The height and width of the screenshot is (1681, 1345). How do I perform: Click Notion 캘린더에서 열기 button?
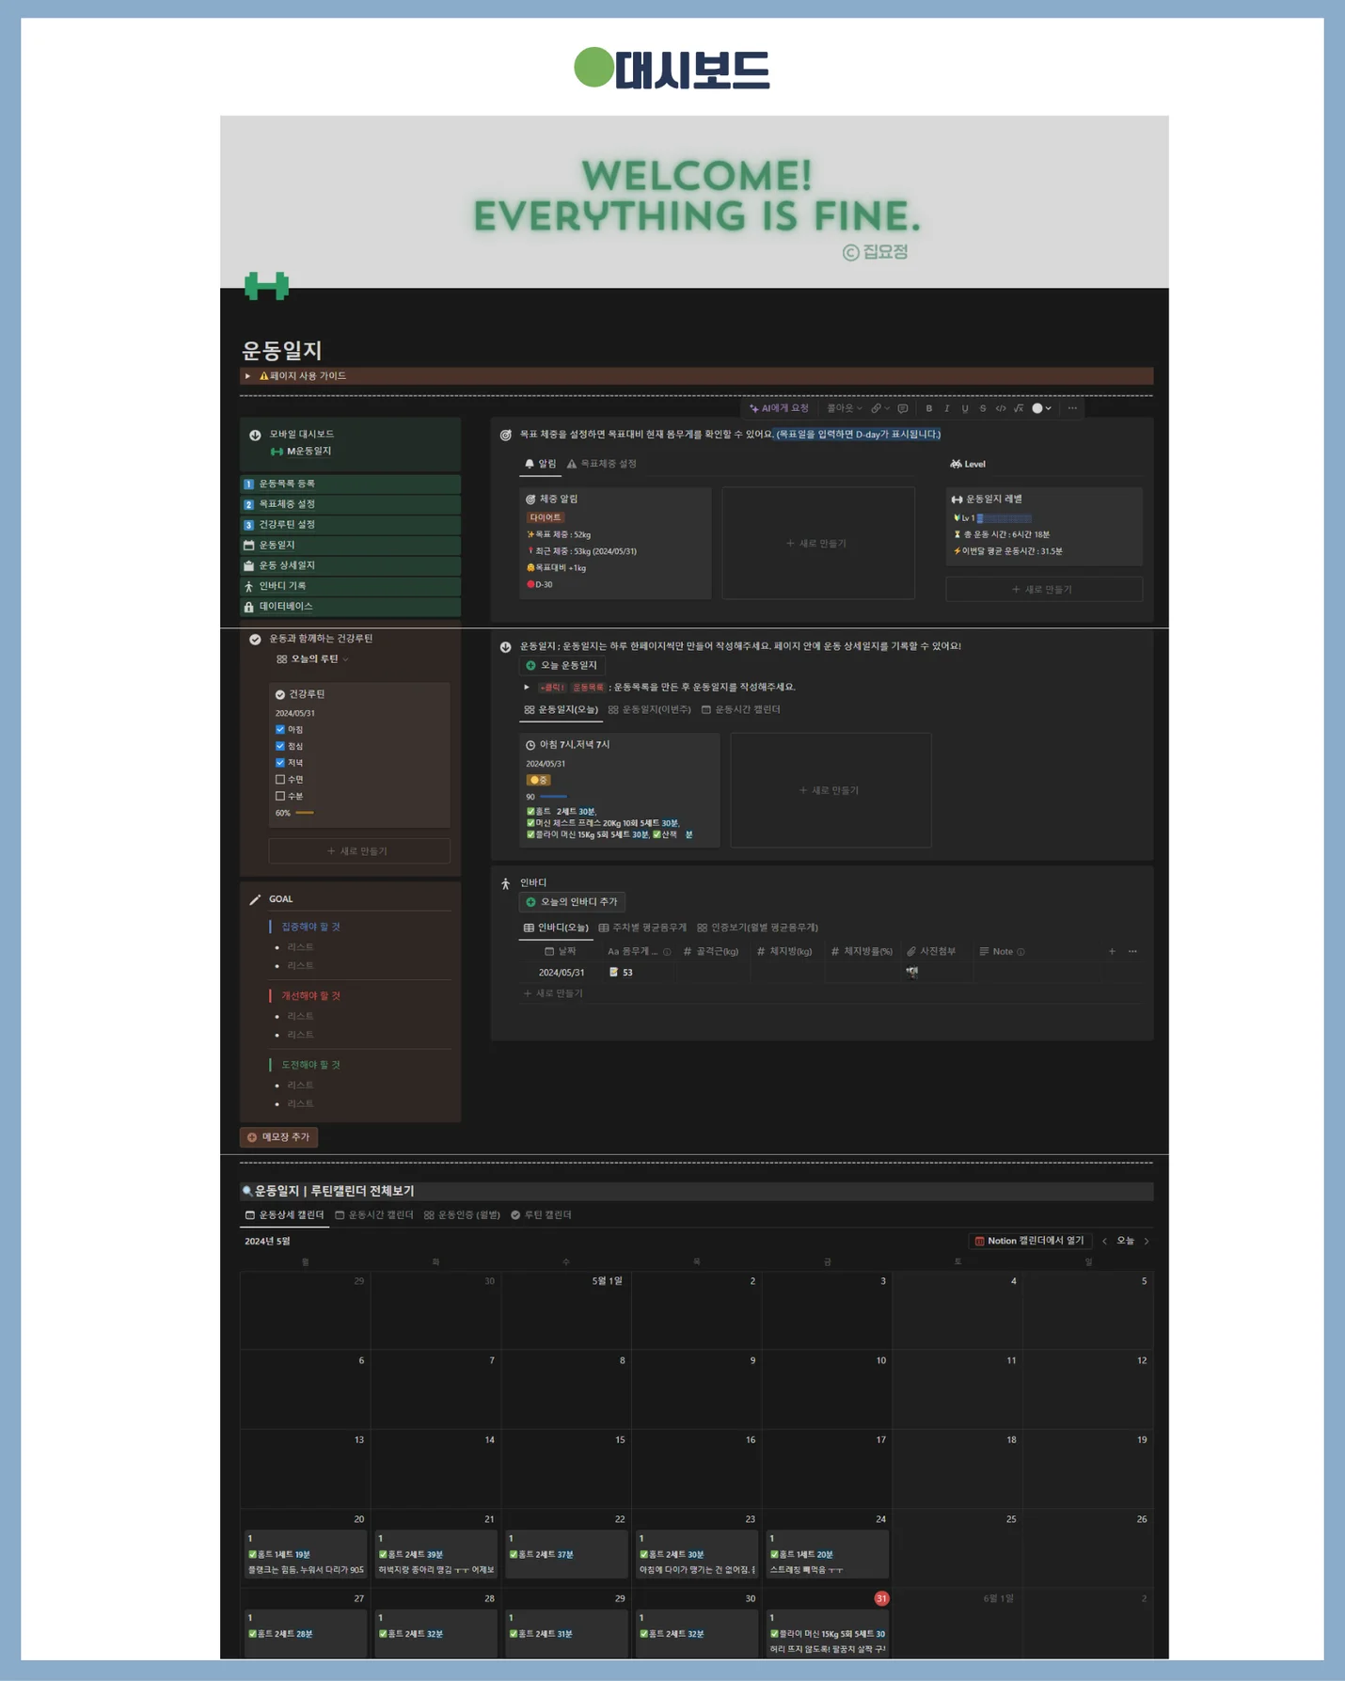(x=1029, y=1241)
